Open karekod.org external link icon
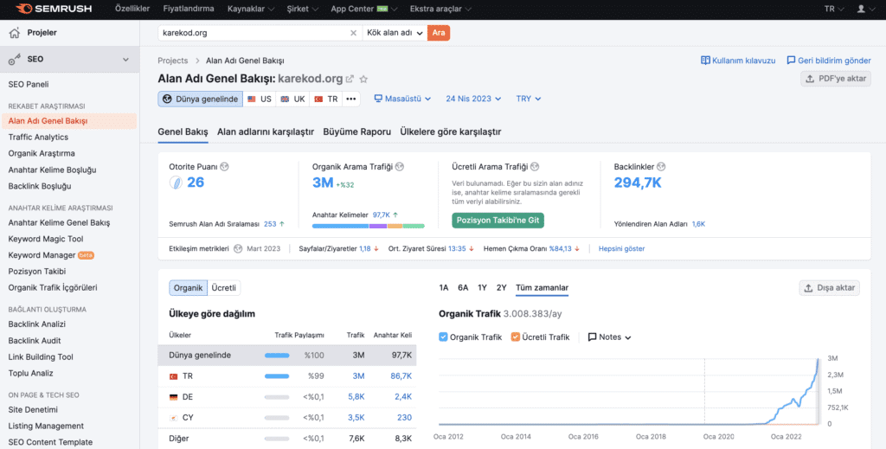The height and width of the screenshot is (449, 886). [x=350, y=79]
